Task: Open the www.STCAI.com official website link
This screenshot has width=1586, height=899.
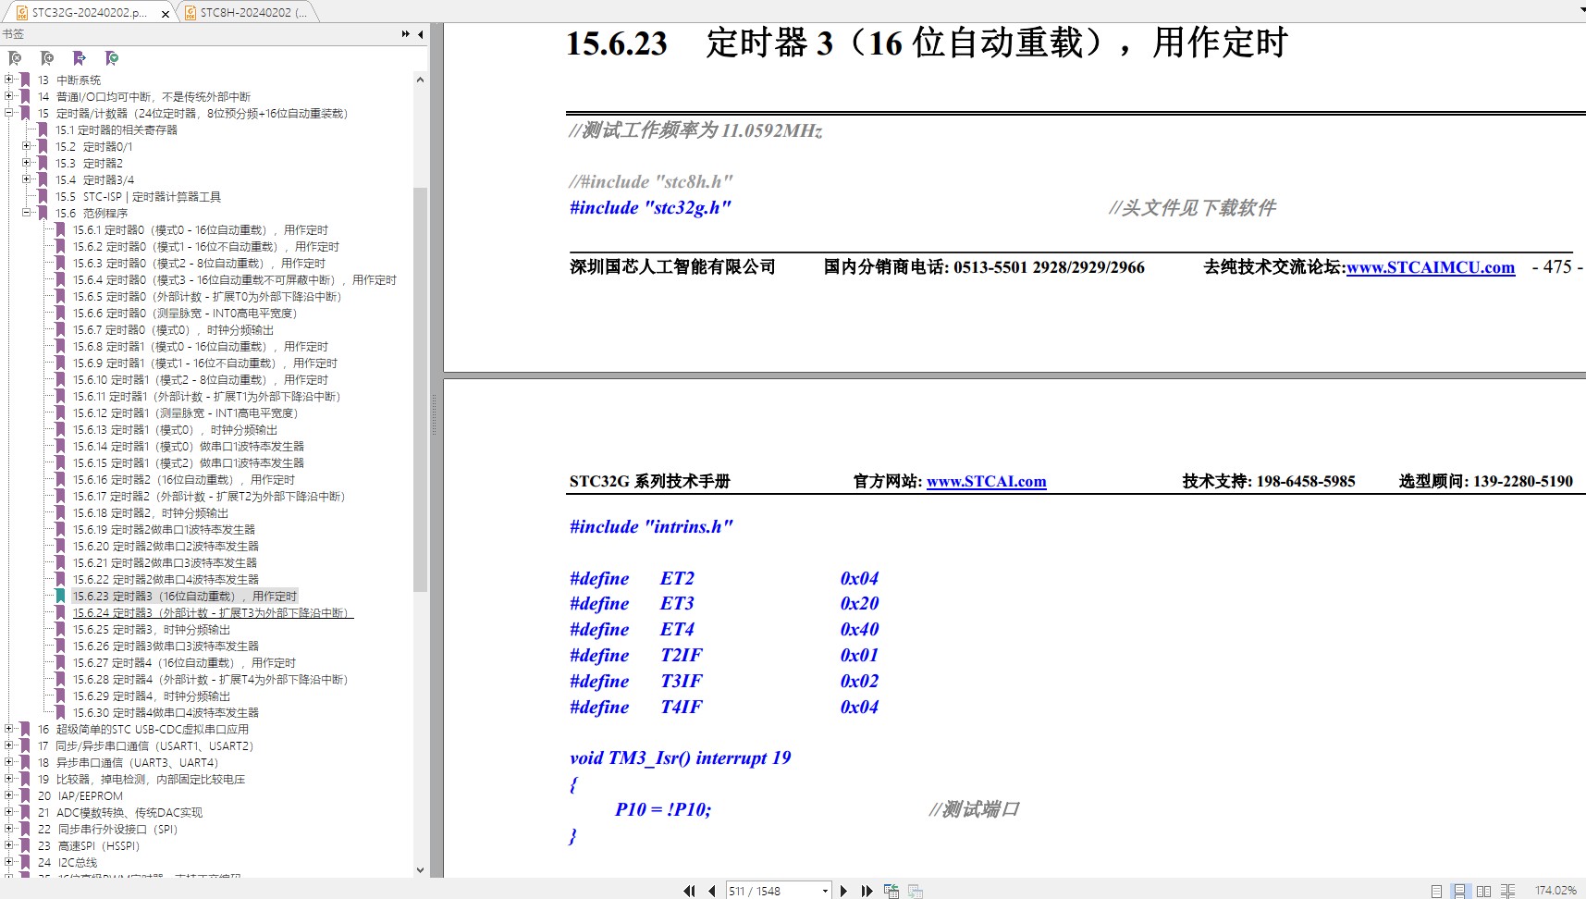Action: point(987,481)
